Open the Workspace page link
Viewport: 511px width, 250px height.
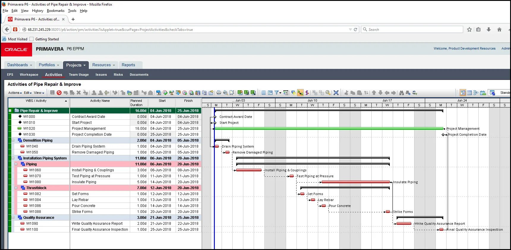29,75
